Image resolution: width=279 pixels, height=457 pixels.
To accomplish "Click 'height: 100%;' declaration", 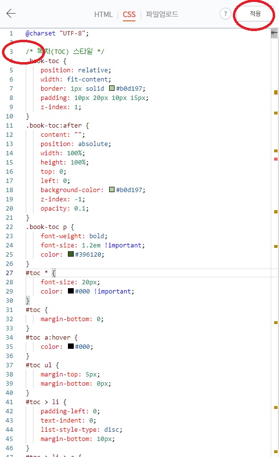I will click(65, 162).
